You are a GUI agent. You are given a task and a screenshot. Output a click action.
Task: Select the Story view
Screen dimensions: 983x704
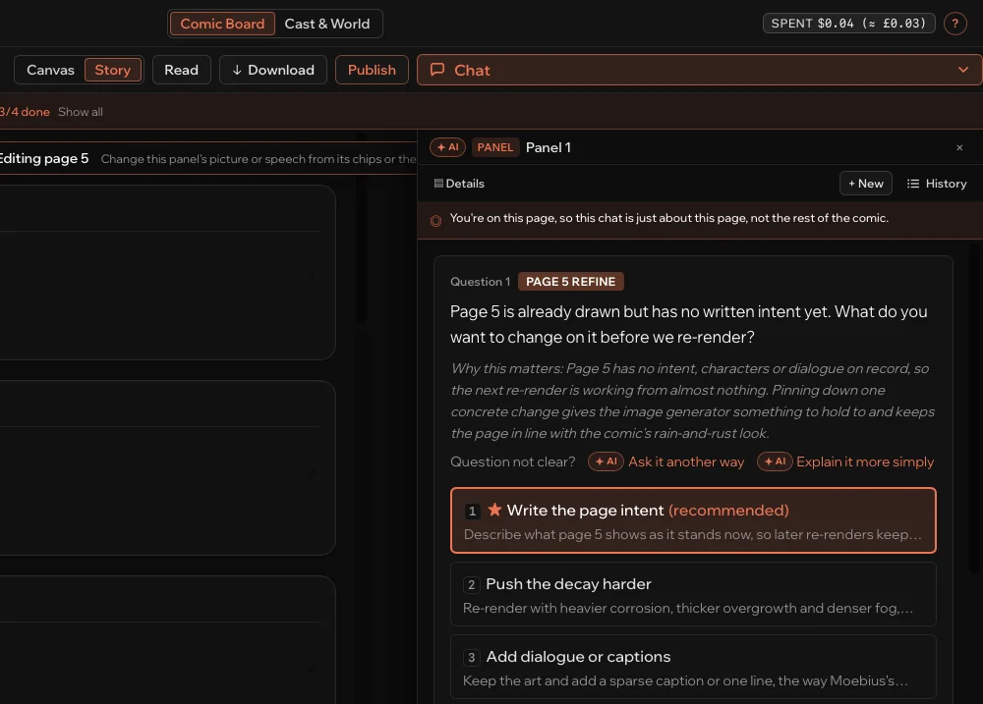[112, 70]
